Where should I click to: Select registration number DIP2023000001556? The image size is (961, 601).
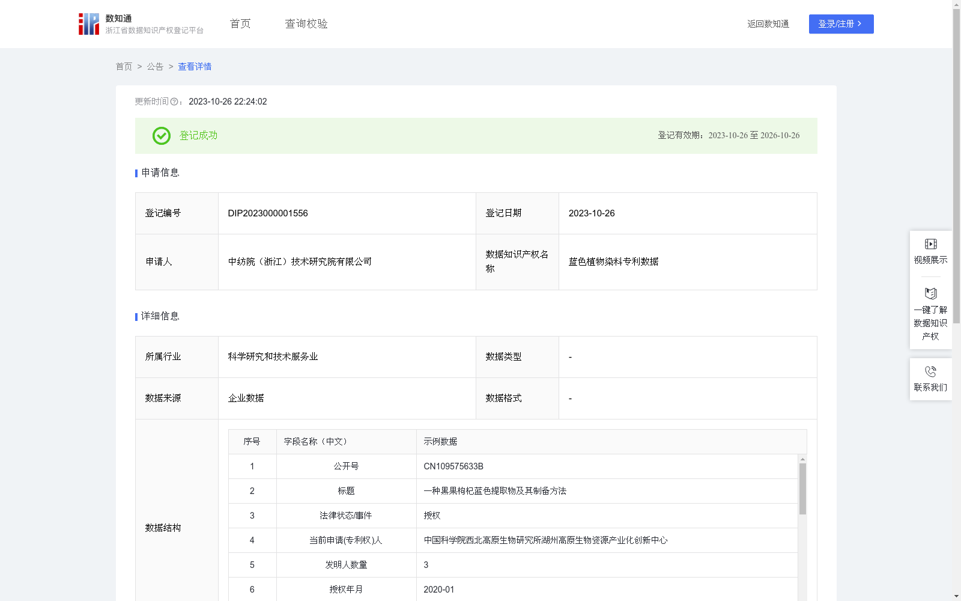coord(268,213)
